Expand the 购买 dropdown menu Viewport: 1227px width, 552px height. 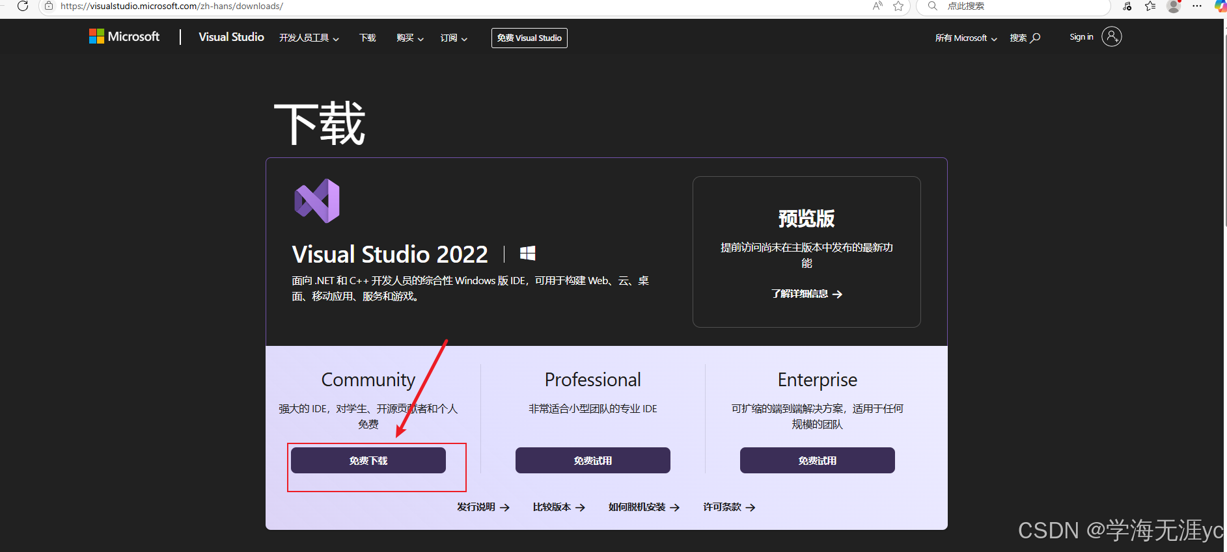tap(410, 38)
